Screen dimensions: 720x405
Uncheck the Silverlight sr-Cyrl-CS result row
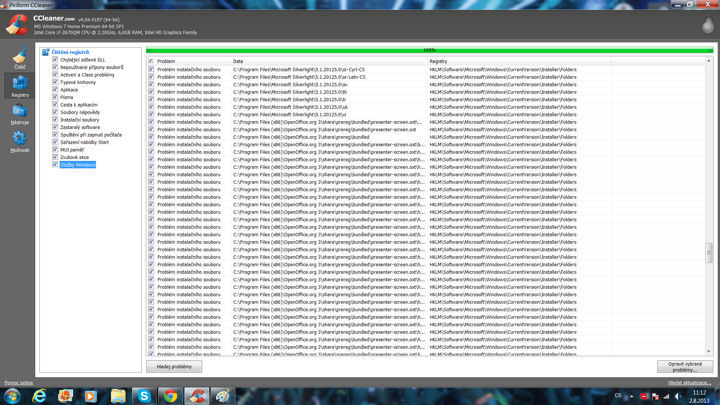tap(151, 69)
